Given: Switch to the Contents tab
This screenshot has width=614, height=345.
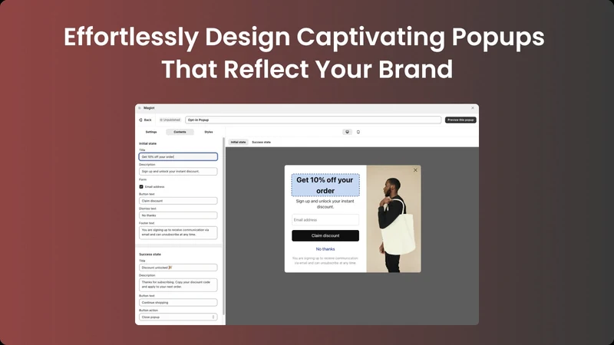Looking at the screenshot, I should 180,132.
